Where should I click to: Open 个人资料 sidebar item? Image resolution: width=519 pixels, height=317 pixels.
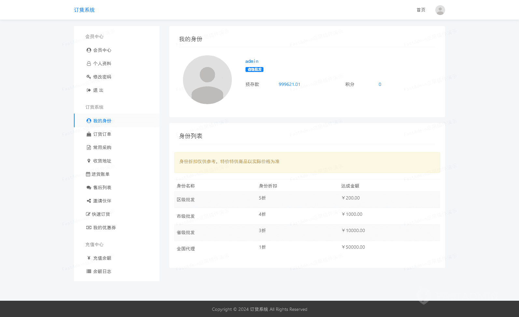tap(102, 63)
